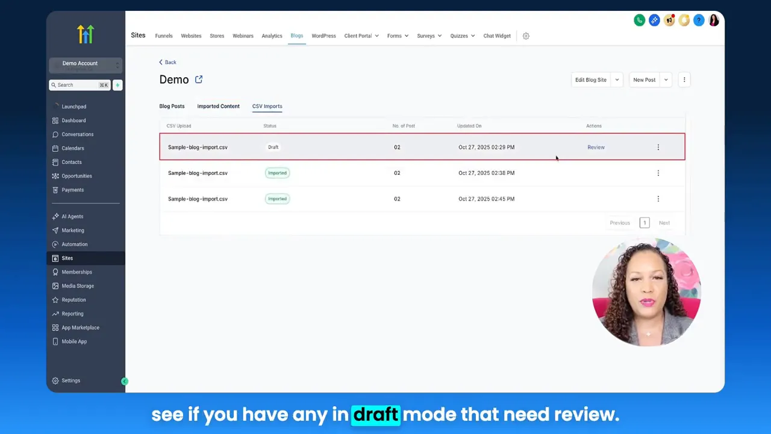Switch to the Imported Content tab
771x434 pixels.
click(218, 106)
